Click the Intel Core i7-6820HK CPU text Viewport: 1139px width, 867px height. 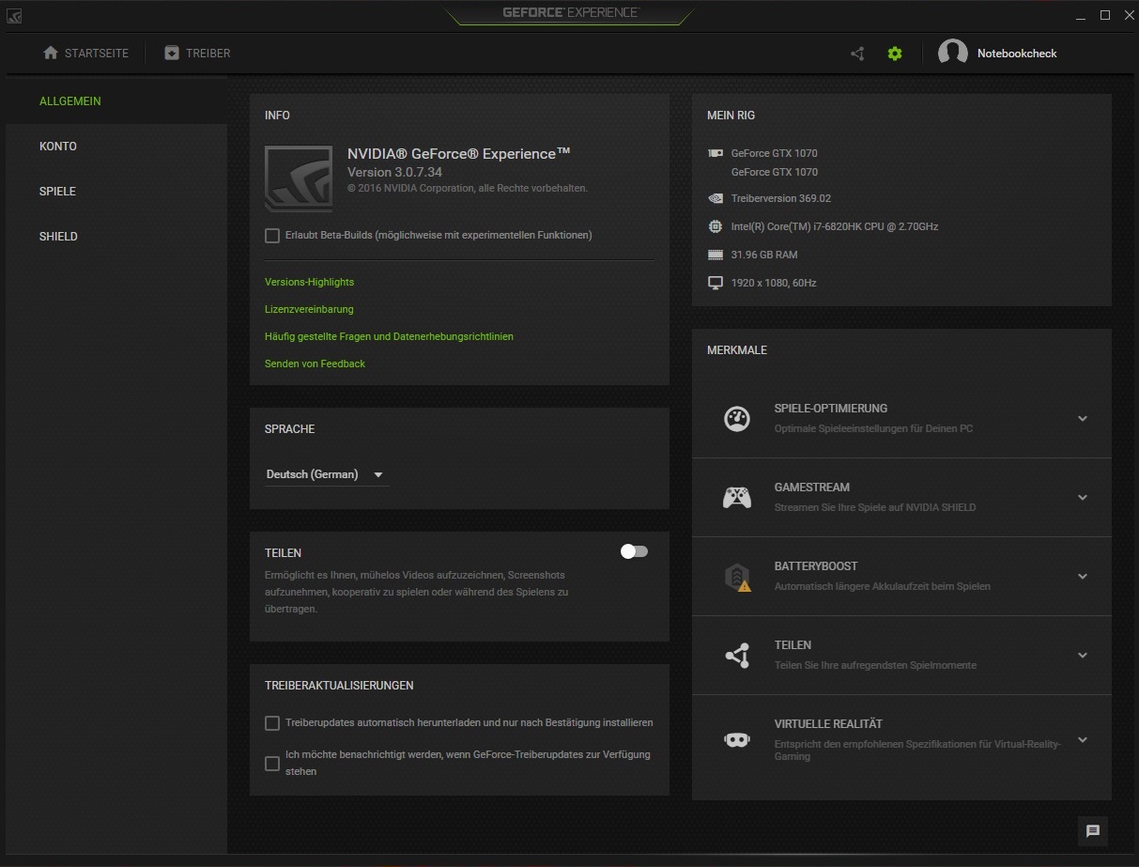(x=835, y=226)
